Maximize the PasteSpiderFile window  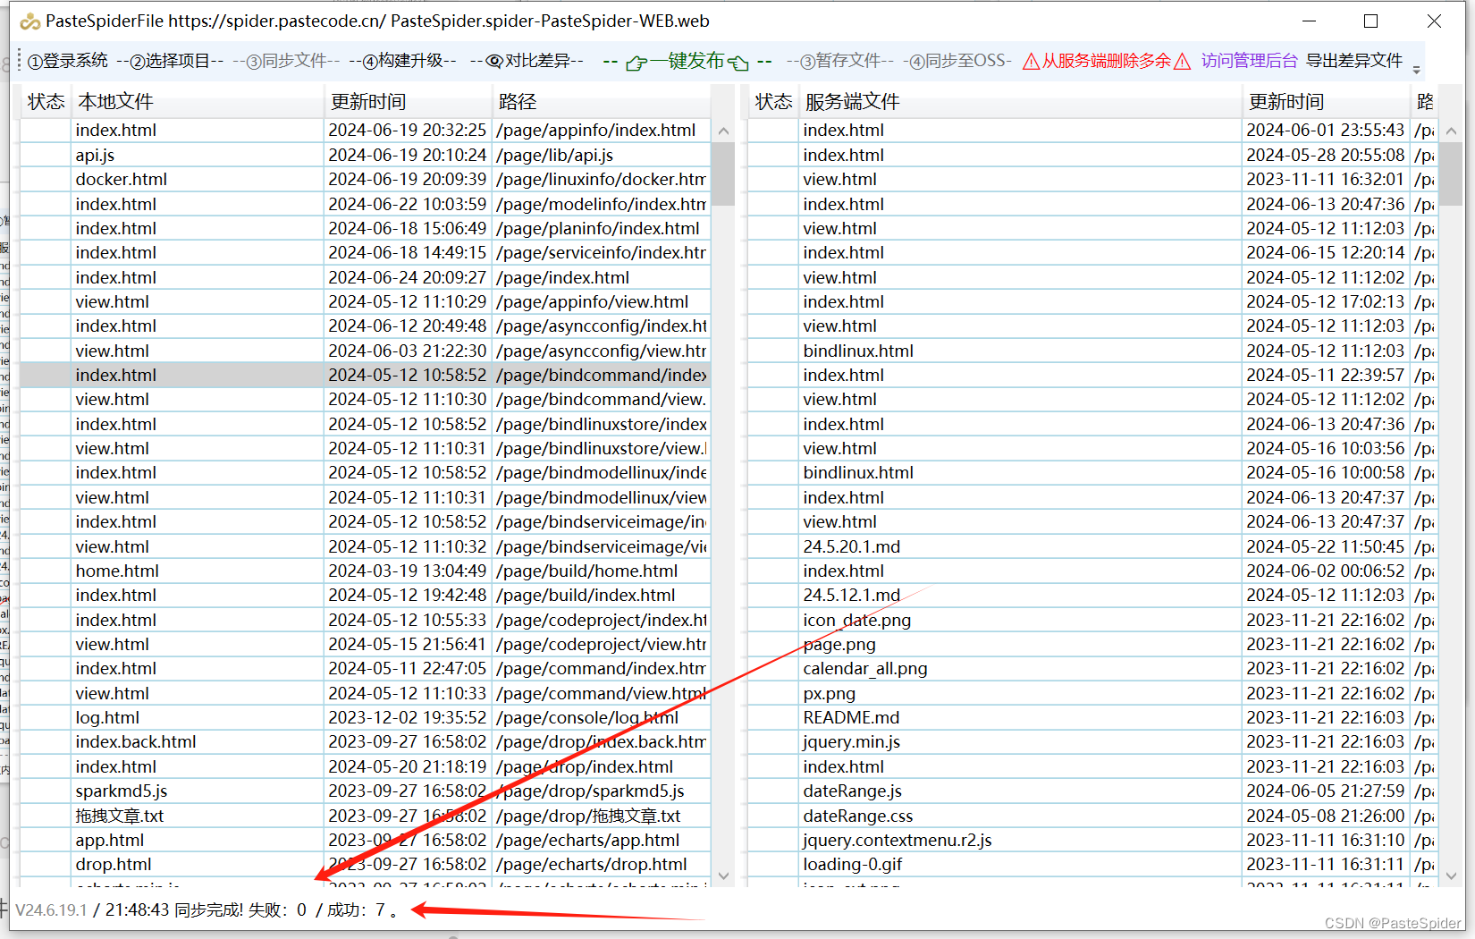(x=1371, y=21)
